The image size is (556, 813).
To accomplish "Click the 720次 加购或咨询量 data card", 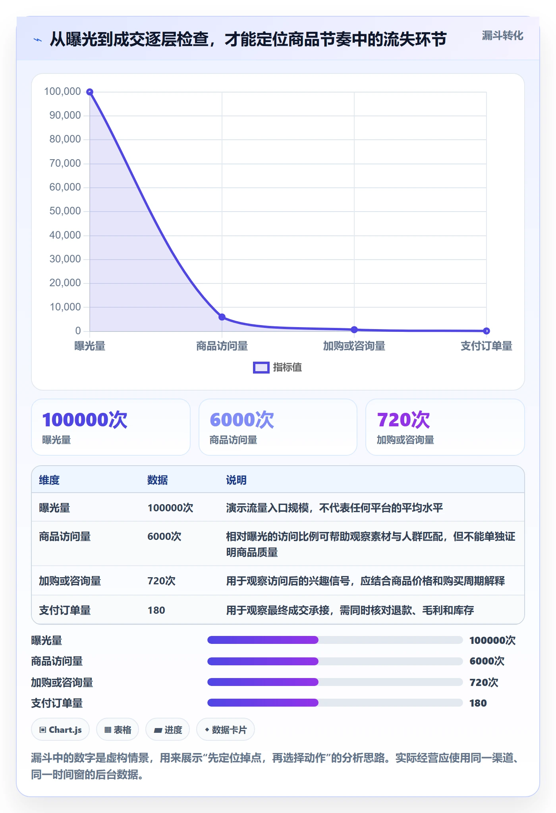I will 445,427.
